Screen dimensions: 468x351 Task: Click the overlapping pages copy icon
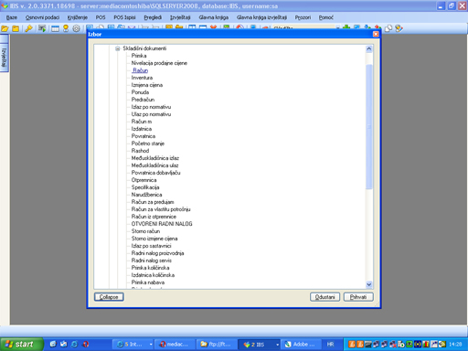coord(388,28)
